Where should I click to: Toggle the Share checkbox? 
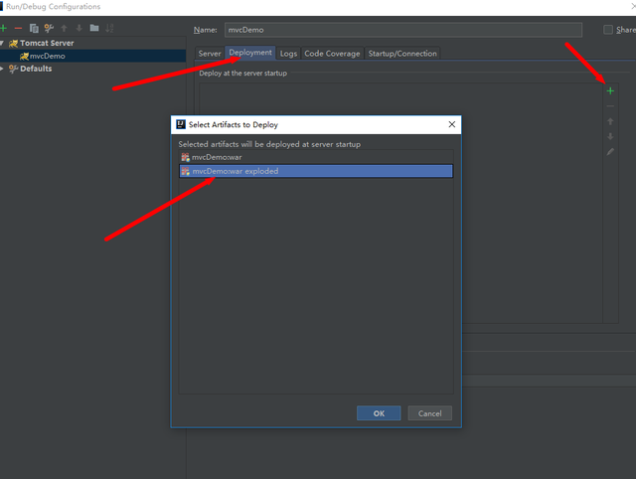[608, 30]
